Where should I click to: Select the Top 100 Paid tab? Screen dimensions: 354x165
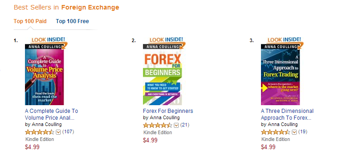coord(30,21)
